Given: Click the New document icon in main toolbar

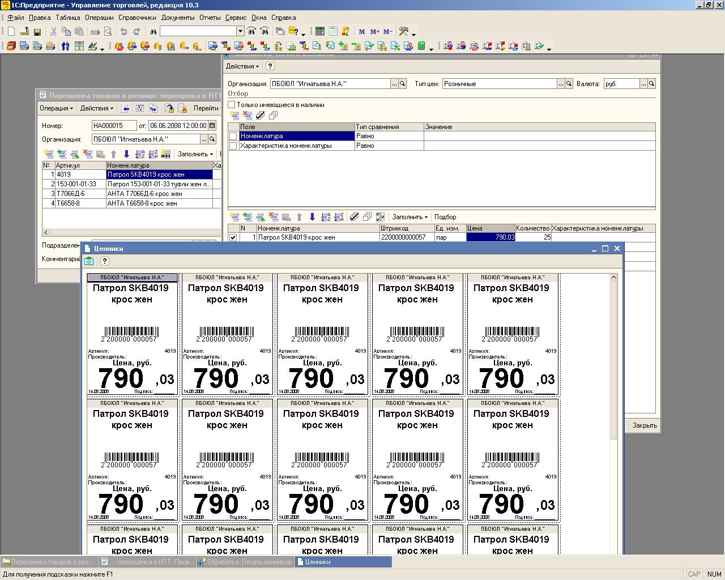Looking at the screenshot, I should click(11, 32).
